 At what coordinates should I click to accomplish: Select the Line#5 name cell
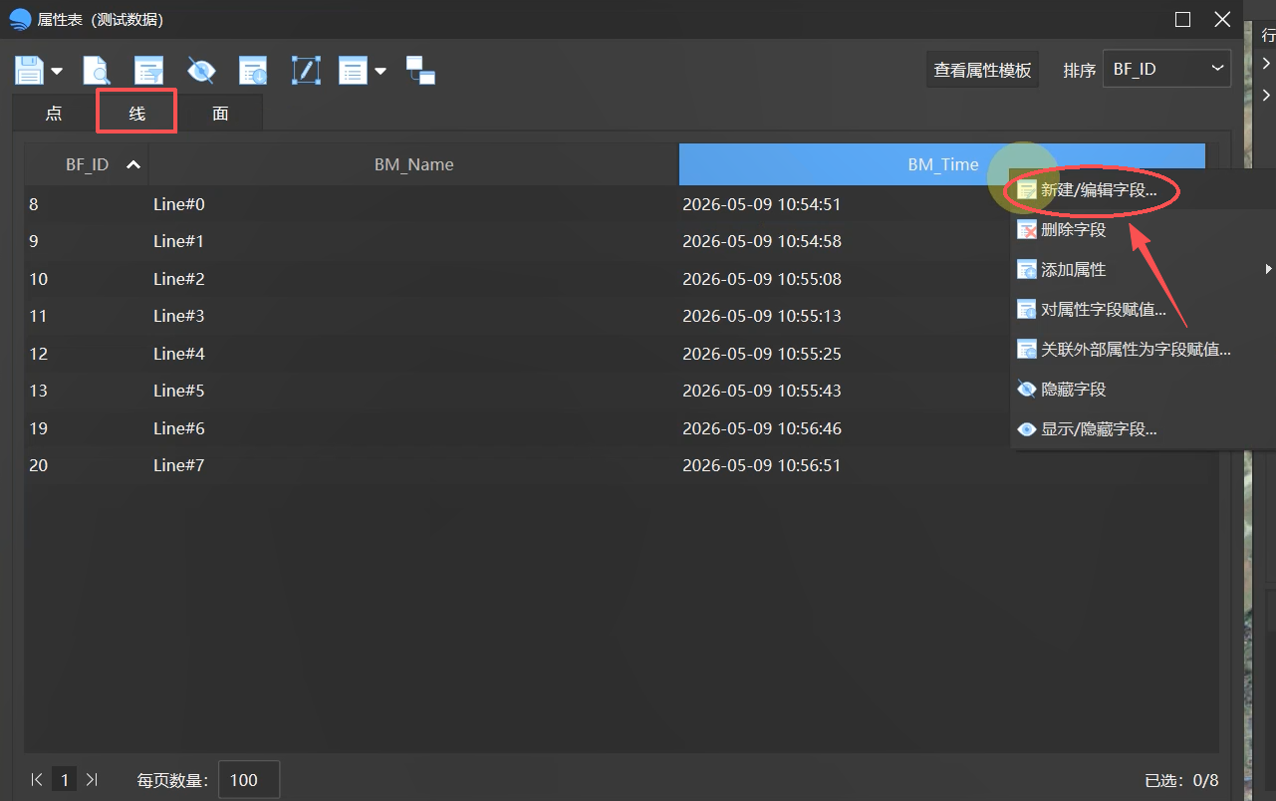(413, 391)
